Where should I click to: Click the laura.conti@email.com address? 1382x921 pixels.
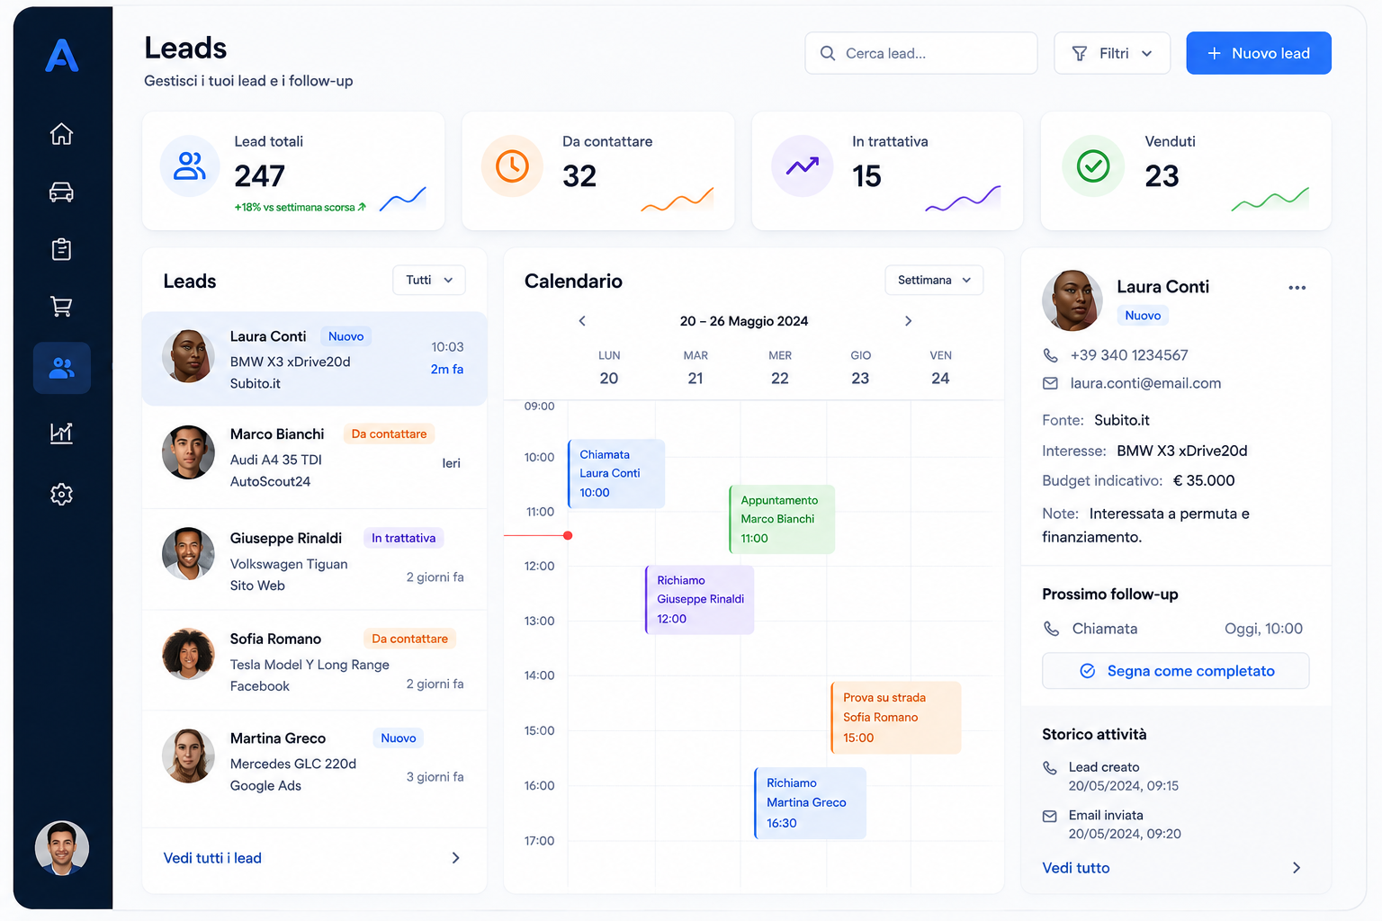[x=1145, y=383]
